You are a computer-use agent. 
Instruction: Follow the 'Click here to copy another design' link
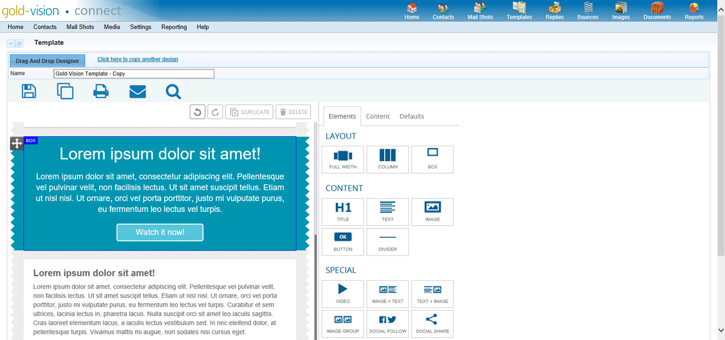[138, 59]
